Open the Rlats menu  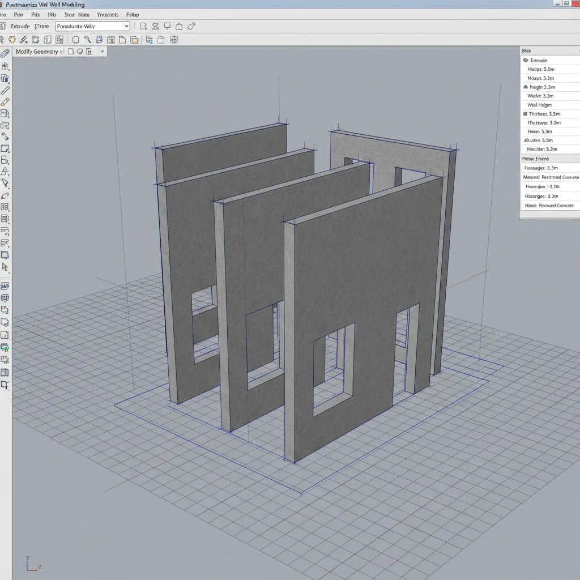[x=84, y=15]
